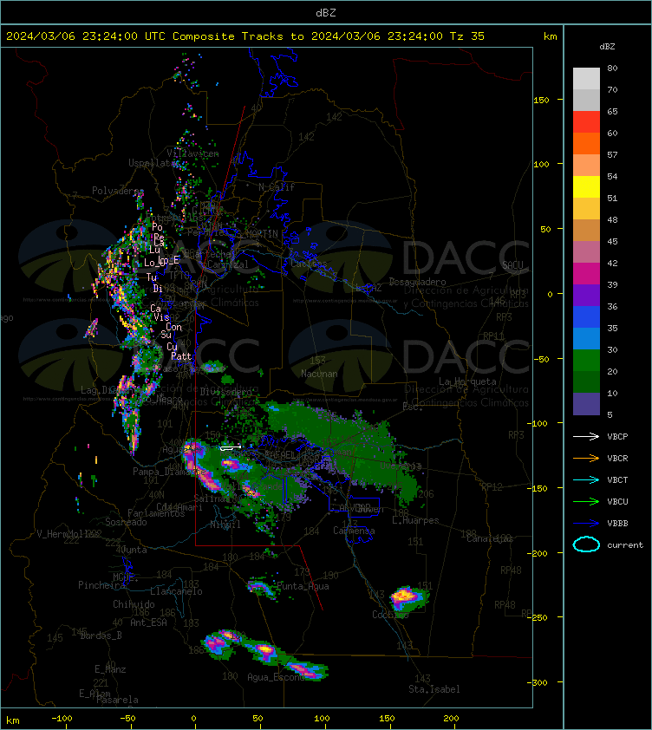Screen dimensions: 652x730
Task: Click the 'Agua_Escond' place label
Action: click(277, 677)
